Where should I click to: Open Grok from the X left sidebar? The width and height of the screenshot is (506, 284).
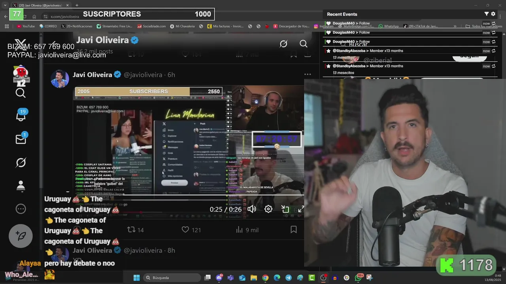(21, 163)
